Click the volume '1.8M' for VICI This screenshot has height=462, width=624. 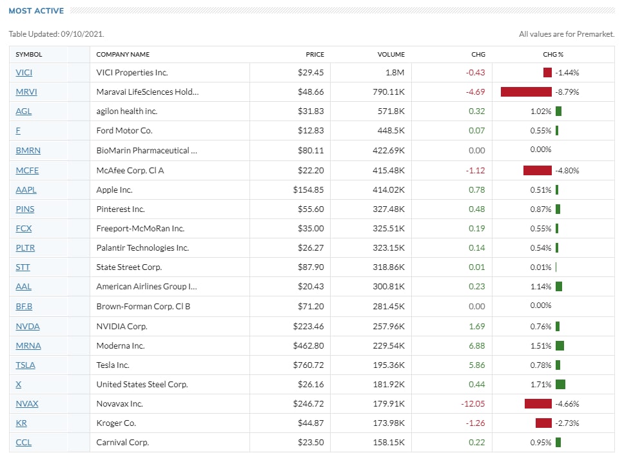[395, 72]
